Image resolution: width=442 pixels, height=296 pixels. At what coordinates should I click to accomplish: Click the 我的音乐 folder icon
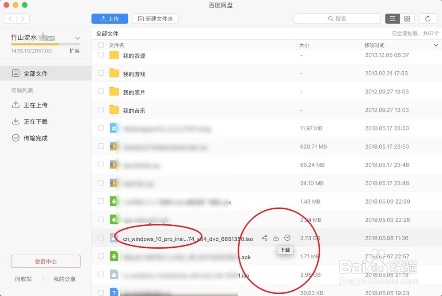[x=114, y=110]
